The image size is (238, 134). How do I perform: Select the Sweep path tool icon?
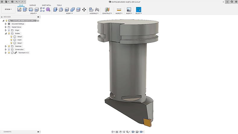pos(42,10)
